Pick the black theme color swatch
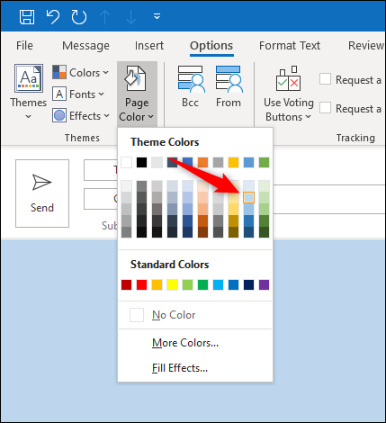The width and height of the screenshot is (386, 423). click(x=141, y=163)
